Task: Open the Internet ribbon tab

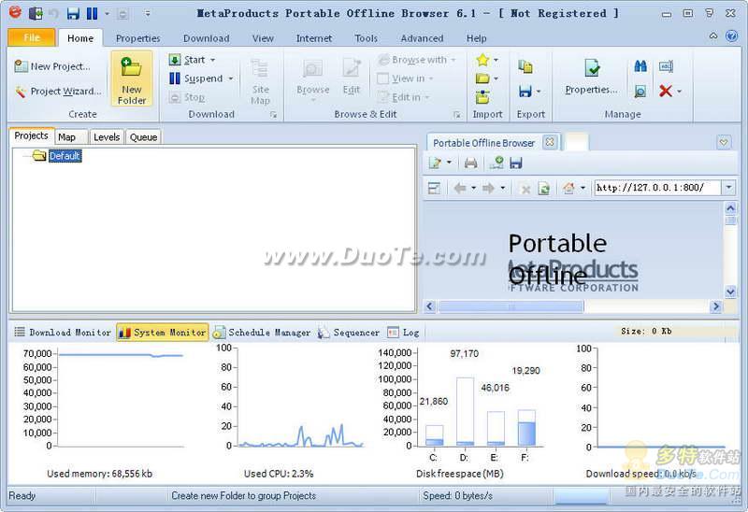Action: click(314, 38)
